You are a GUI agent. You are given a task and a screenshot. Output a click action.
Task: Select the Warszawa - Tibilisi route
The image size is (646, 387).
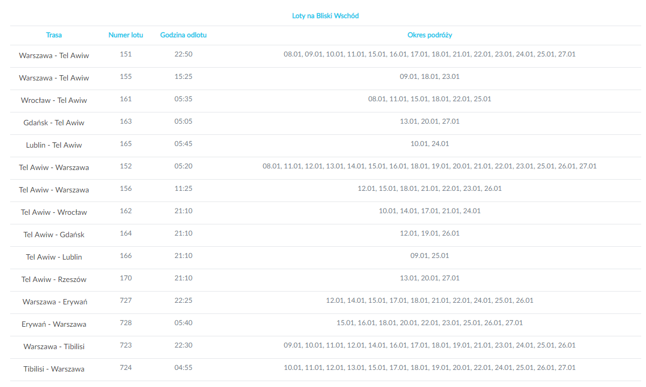tap(54, 346)
